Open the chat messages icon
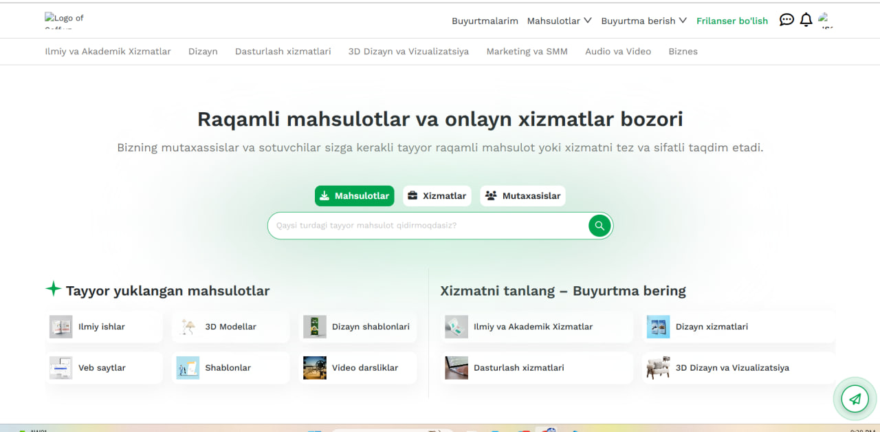The image size is (880, 432). click(x=786, y=20)
